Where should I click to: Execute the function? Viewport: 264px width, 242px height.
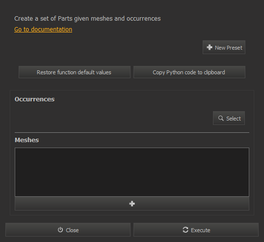(x=196, y=230)
